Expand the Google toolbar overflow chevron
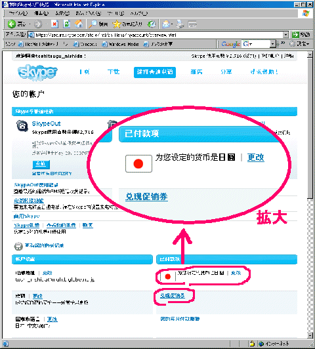The width and height of the screenshot is (315, 349). 282,43
